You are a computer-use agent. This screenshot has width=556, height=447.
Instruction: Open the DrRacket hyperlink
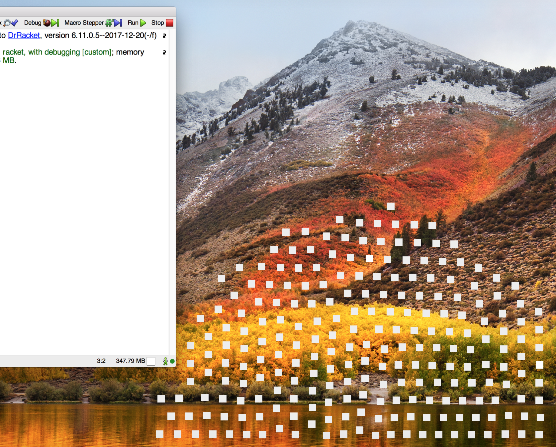tap(24, 35)
